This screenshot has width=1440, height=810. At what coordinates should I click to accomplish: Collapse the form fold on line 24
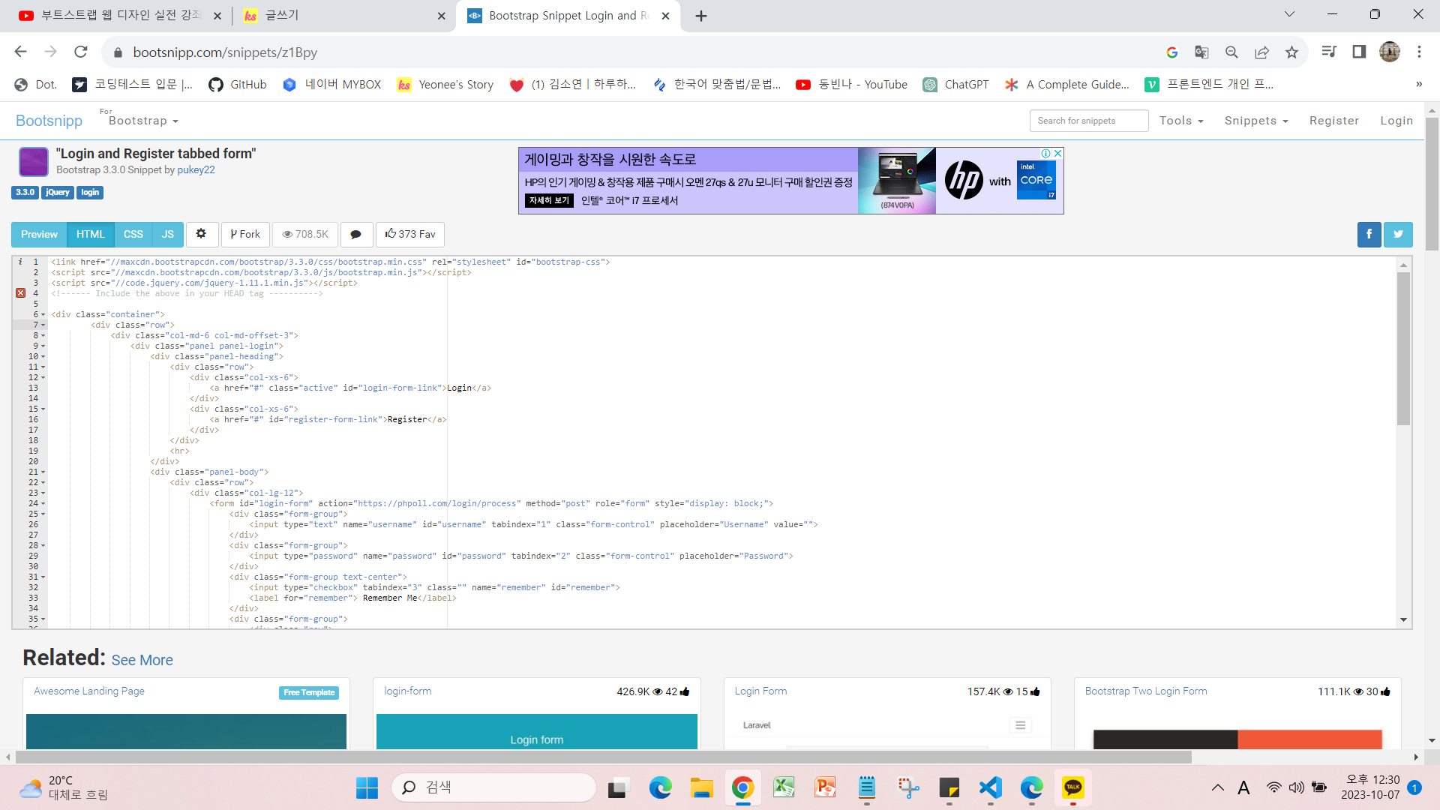[x=43, y=504]
